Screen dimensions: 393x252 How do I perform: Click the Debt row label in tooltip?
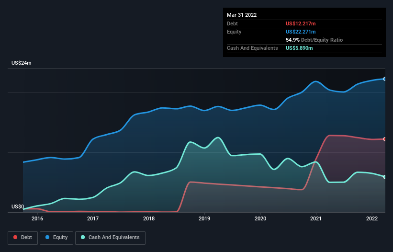click(x=232, y=23)
